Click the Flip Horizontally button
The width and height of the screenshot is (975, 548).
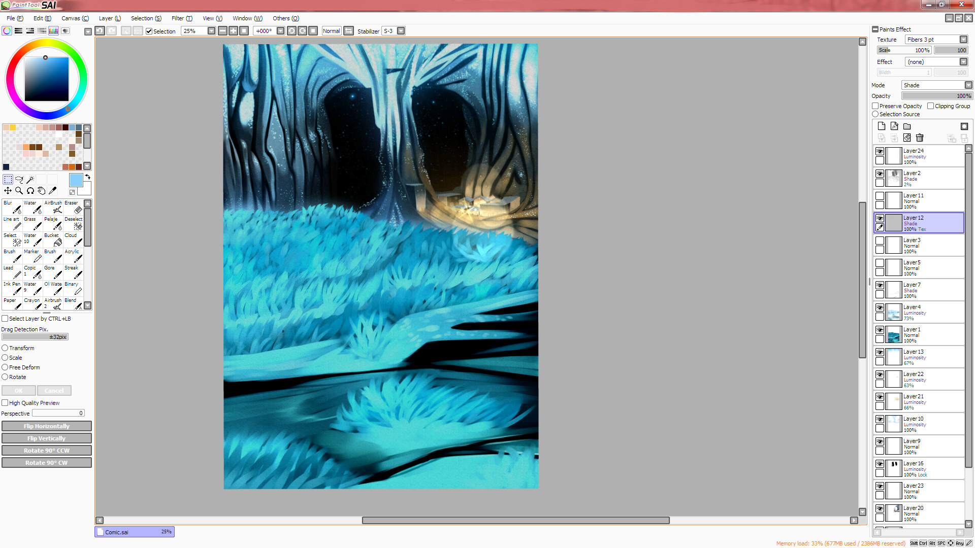(46, 426)
